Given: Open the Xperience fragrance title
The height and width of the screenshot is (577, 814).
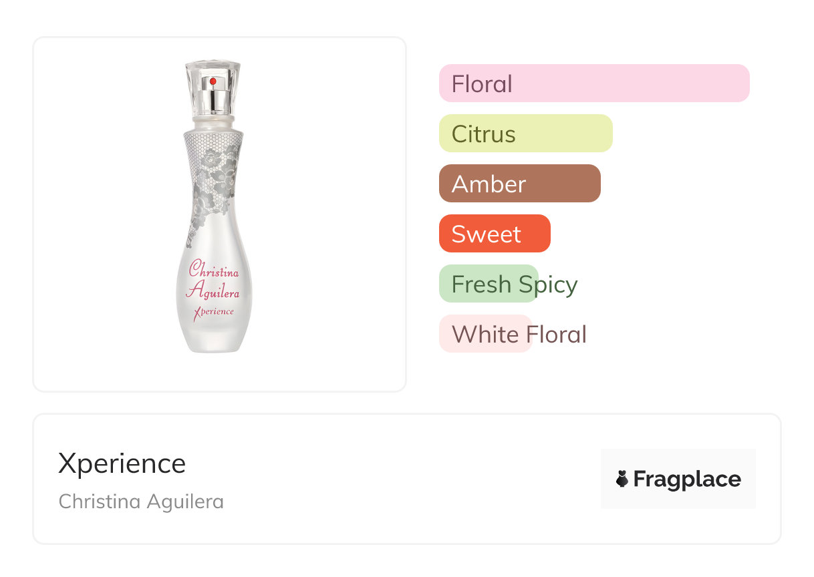Looking at the screenshot, I should tap(122, 463).
